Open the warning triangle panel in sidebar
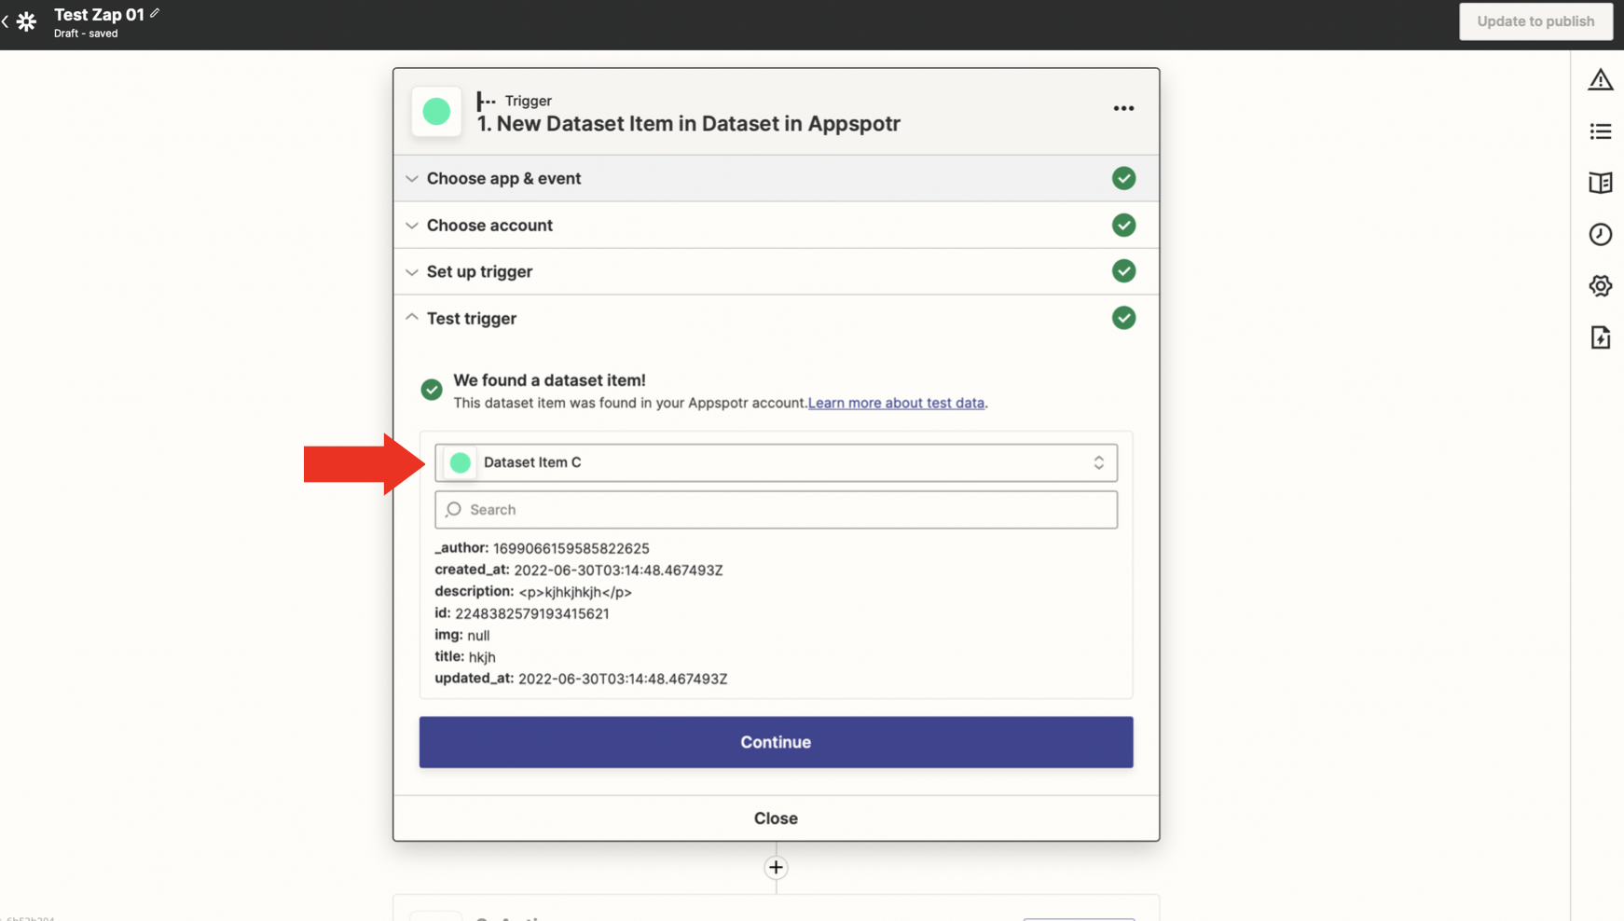This screenshot has width=1624, height=921. pyautogui.click(x=1600, y=80)
